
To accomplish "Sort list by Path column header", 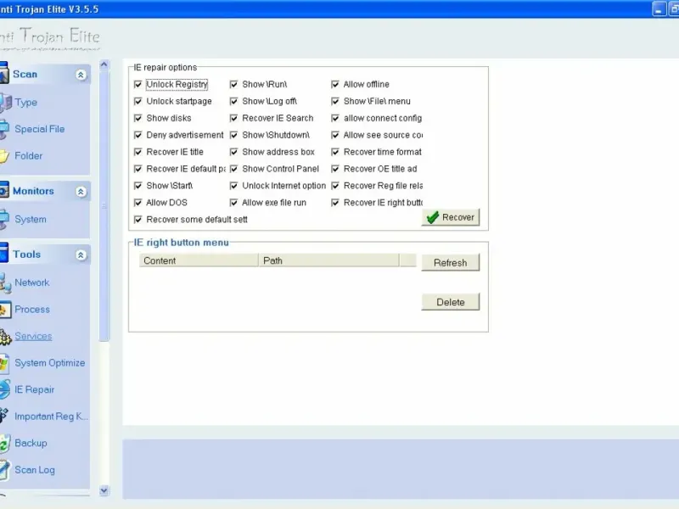I will (x=328, y=260).
